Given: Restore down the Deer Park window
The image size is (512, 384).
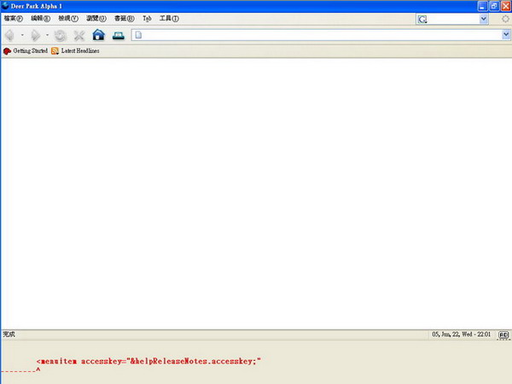Looking at the screenshot, I should (494, 6).
